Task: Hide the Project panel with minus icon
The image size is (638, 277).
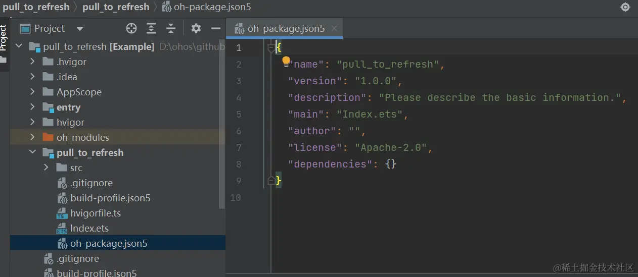Action: click(216, 29)
